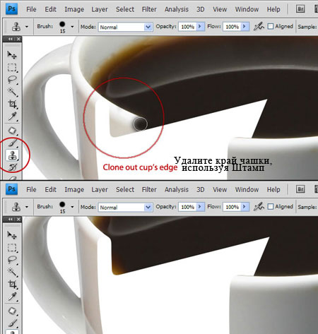The height and width of the screenshot is (334, 318).
Task: Select Brush tool in lower toolbox
Action: point(12,323)
